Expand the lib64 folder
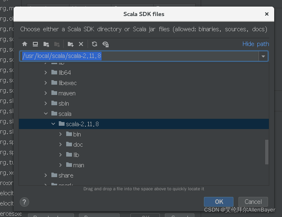Screen dimensions: 282x217 point(46,73)
